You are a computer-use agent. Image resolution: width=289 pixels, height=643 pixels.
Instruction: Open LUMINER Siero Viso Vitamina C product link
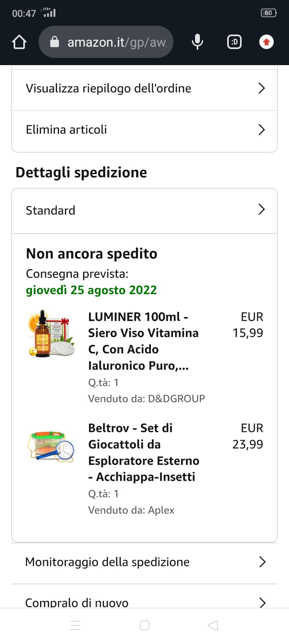coord(143,341)
